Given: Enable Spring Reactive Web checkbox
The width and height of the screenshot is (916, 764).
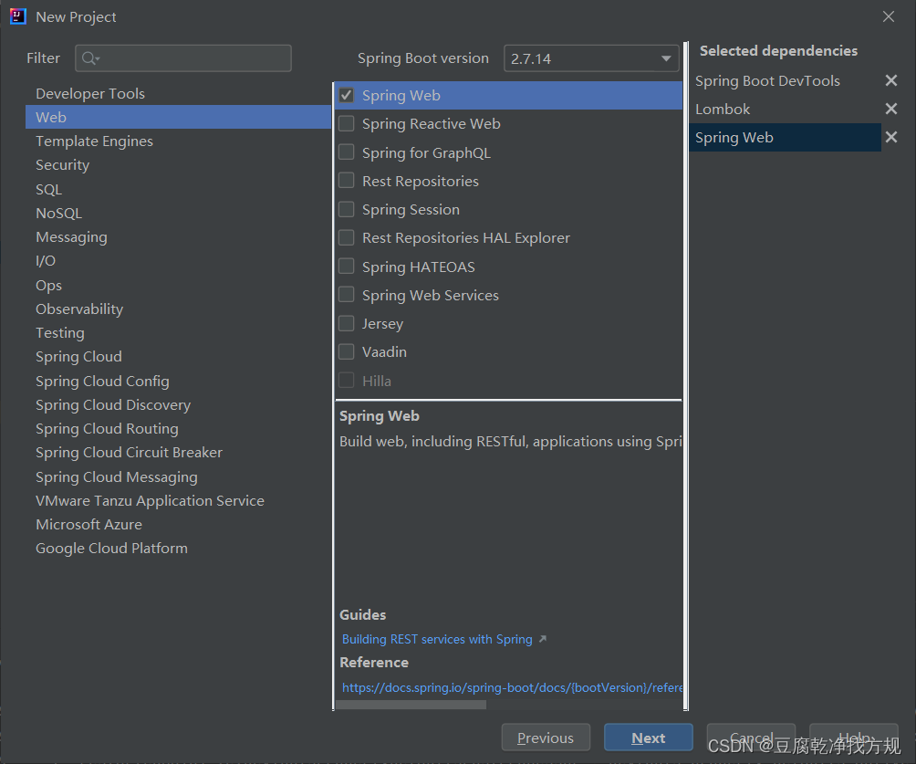Looking at the screenshot, I should pyautogui.click(x=347, y=123).
